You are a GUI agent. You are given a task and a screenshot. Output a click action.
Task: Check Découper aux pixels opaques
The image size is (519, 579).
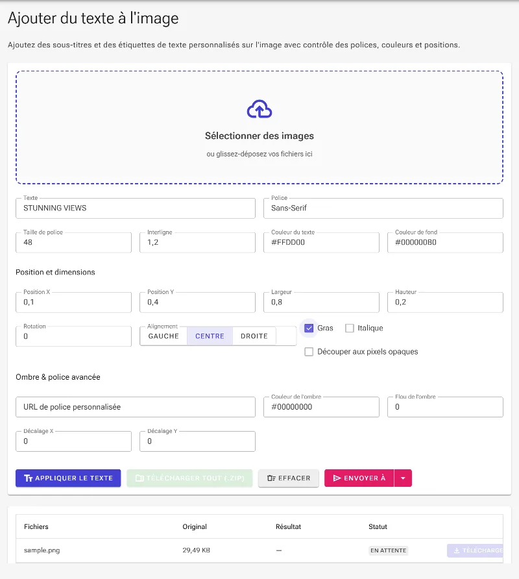click(309, 352)
